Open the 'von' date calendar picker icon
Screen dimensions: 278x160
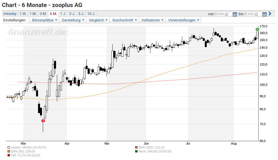point(235,14)
